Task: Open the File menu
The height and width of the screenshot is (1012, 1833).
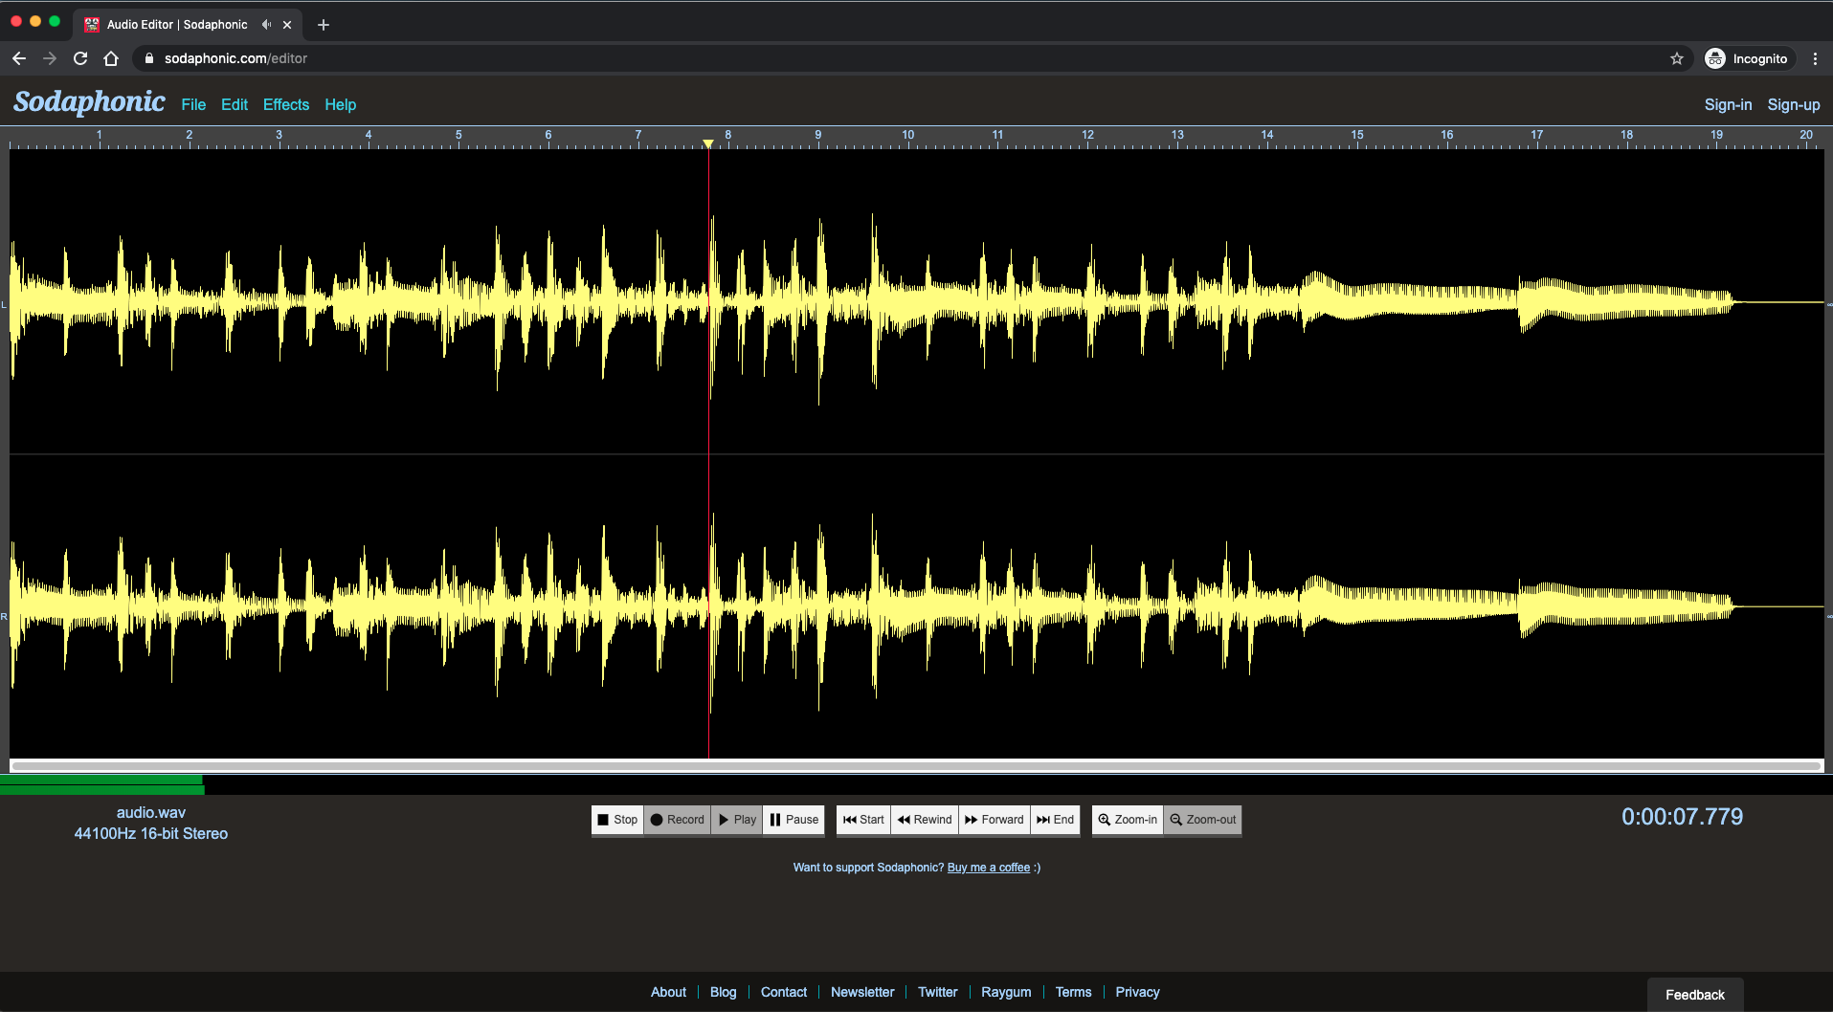Action: coord(193,105)
